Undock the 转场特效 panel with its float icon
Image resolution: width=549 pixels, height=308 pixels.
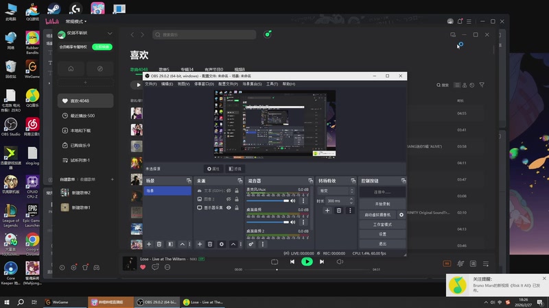[353, 181]
